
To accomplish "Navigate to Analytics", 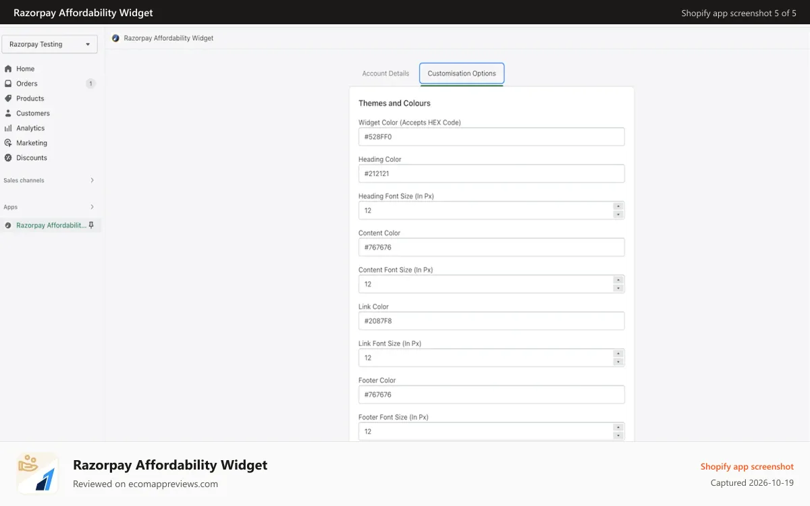I will click(x=30, y=128).
